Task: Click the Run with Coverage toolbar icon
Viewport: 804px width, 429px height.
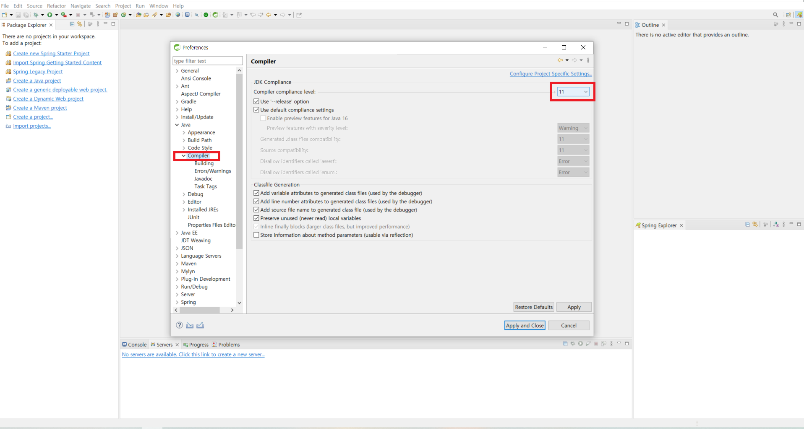Action: coord(64,15)
